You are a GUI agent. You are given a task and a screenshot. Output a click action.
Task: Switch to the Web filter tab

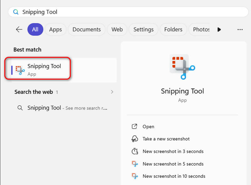tap(117, 29)
